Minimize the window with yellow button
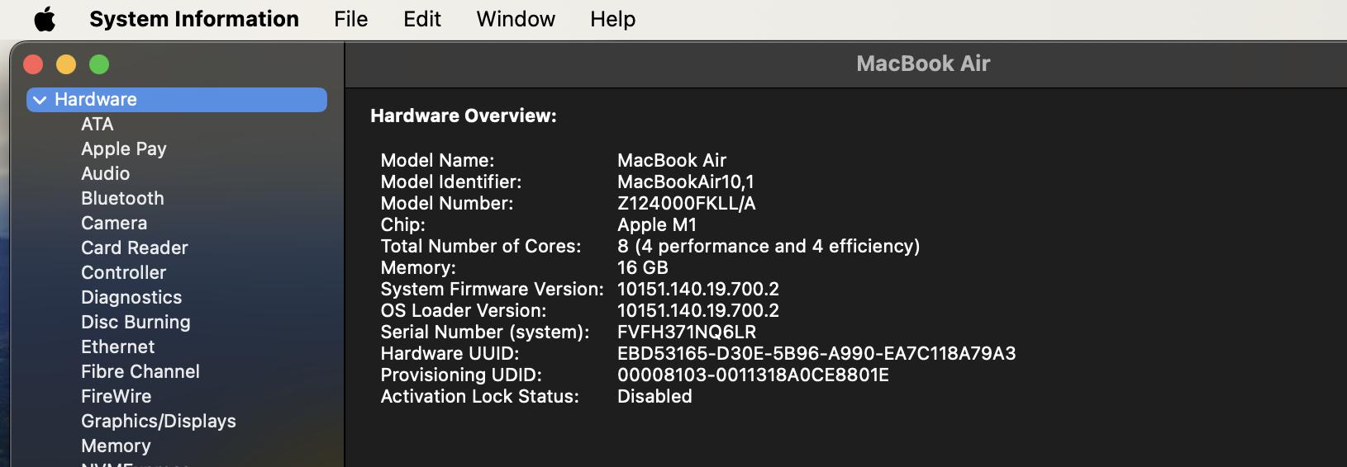 (x=66, y=64)
